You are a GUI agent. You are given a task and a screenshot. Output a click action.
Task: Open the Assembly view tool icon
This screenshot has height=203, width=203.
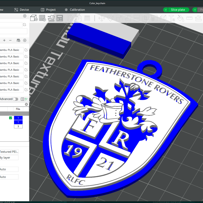click(198, 18)
